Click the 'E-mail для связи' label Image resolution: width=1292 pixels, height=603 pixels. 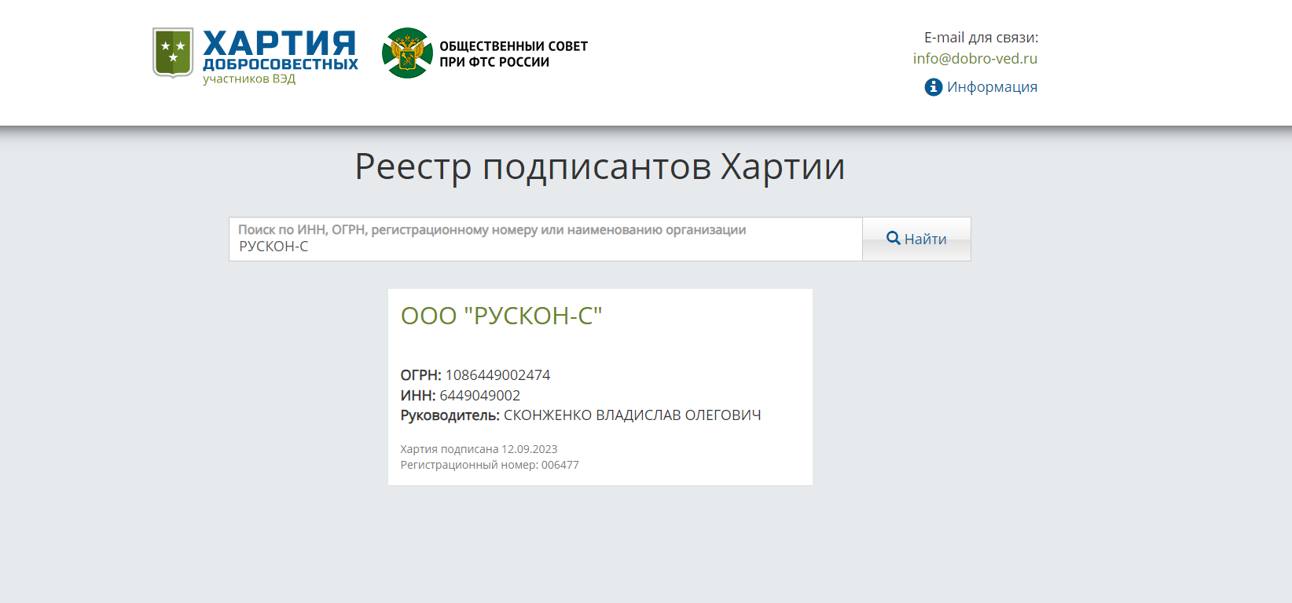981,38
